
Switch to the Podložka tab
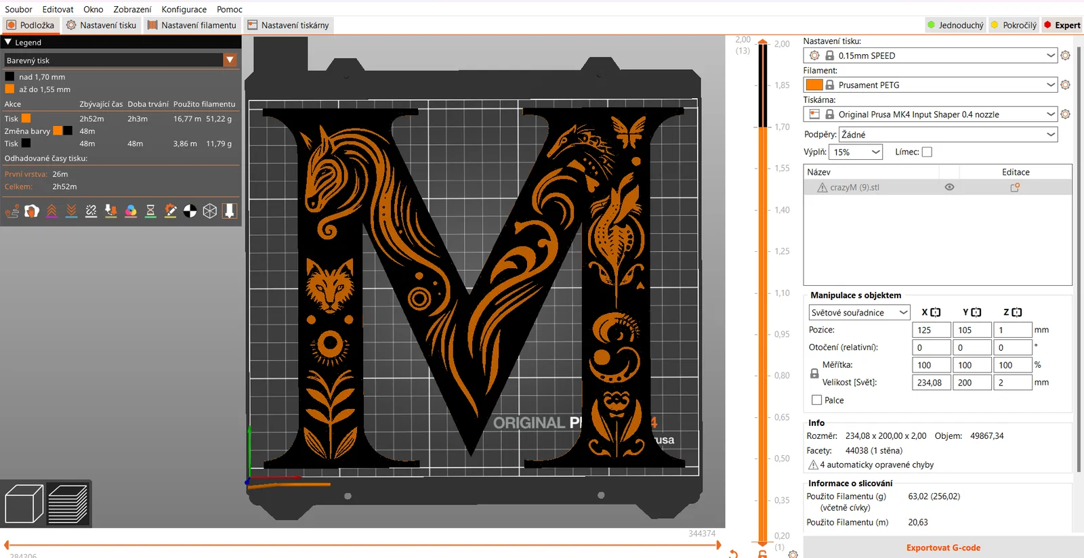[30, 25]
